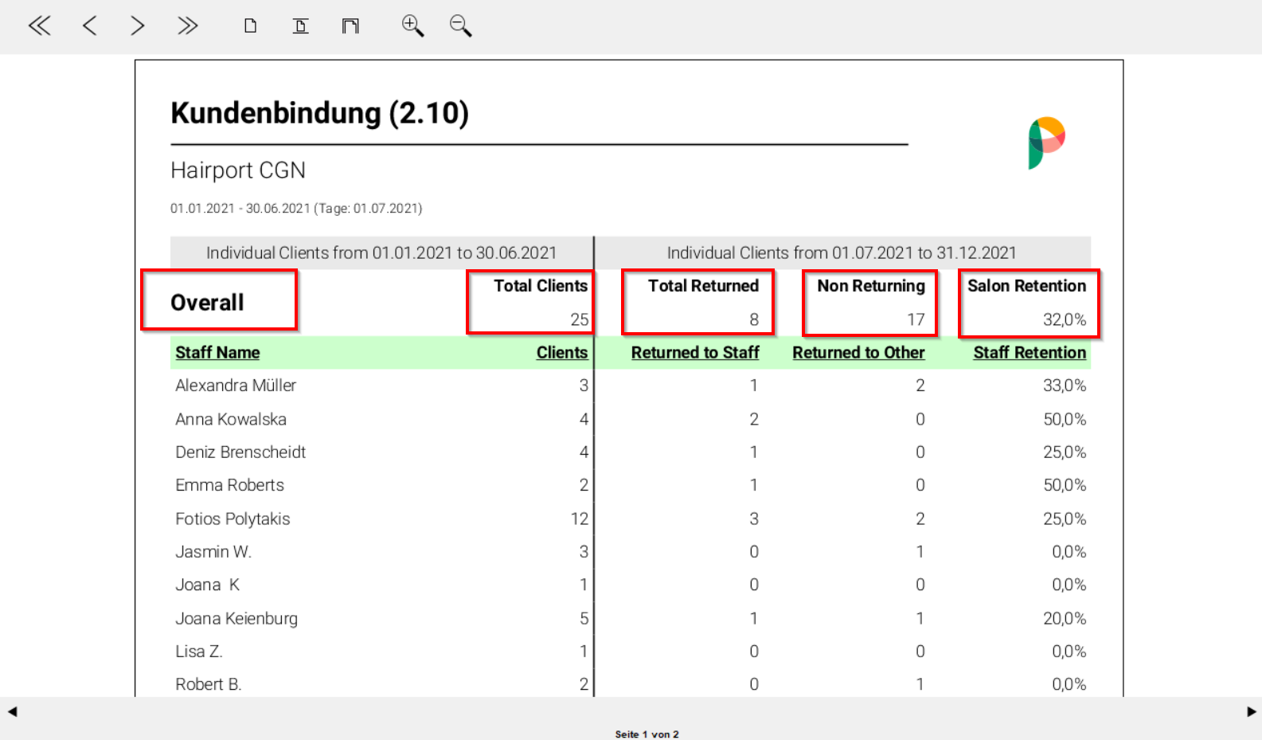Go to the previous report page
Viewport: 1262px width, 740px height.
click(89, 26)
